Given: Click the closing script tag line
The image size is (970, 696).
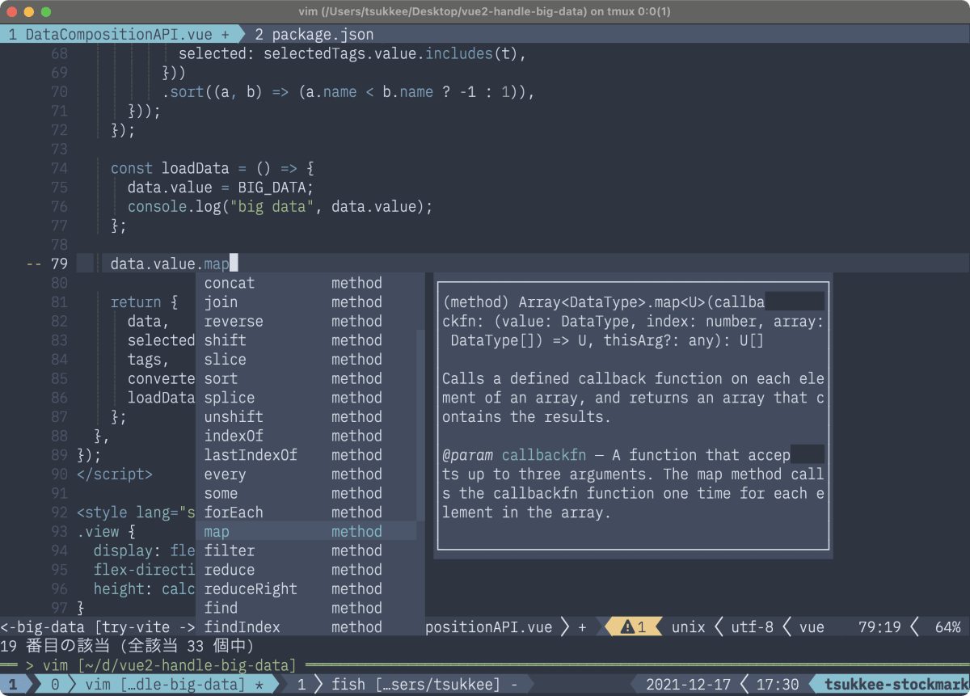Looking at the screenshot, I should click(x=114, y=475).
